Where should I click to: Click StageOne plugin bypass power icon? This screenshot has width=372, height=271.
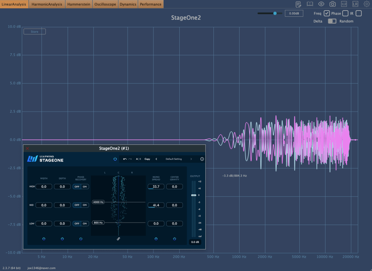coord(115,159)
